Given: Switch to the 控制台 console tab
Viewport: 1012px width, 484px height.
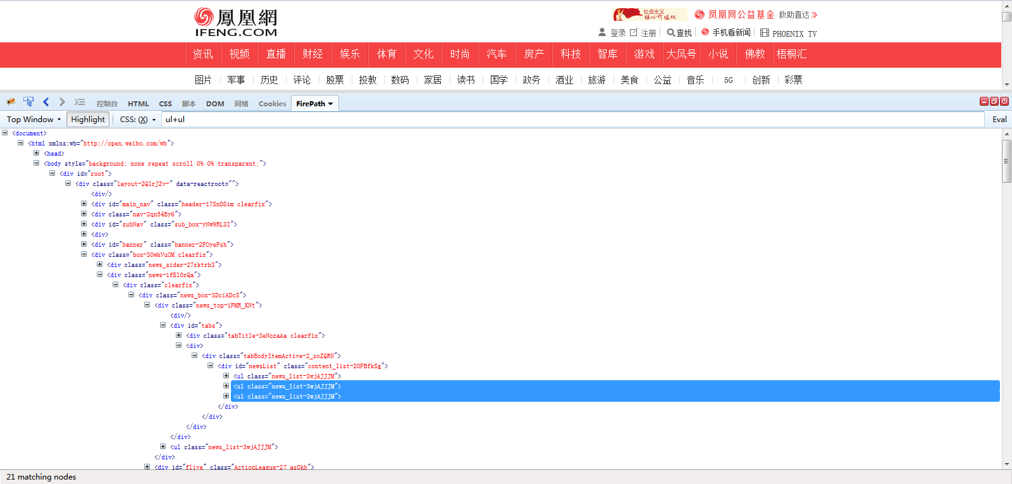Looking at the screenshot, I should point(107,104).
